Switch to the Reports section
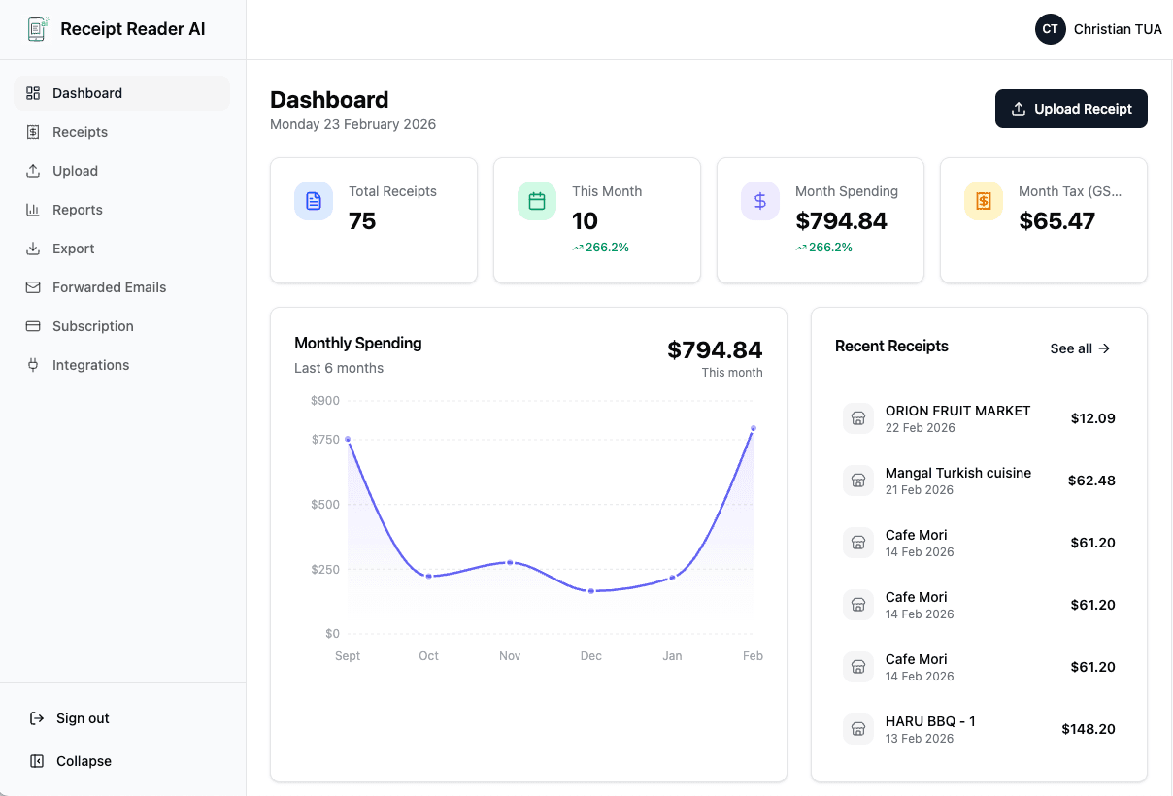Image resolution: width=1173 pixels, height=796 pixels. pos(78,210)
